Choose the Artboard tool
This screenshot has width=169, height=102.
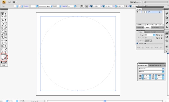pos(2,49)
